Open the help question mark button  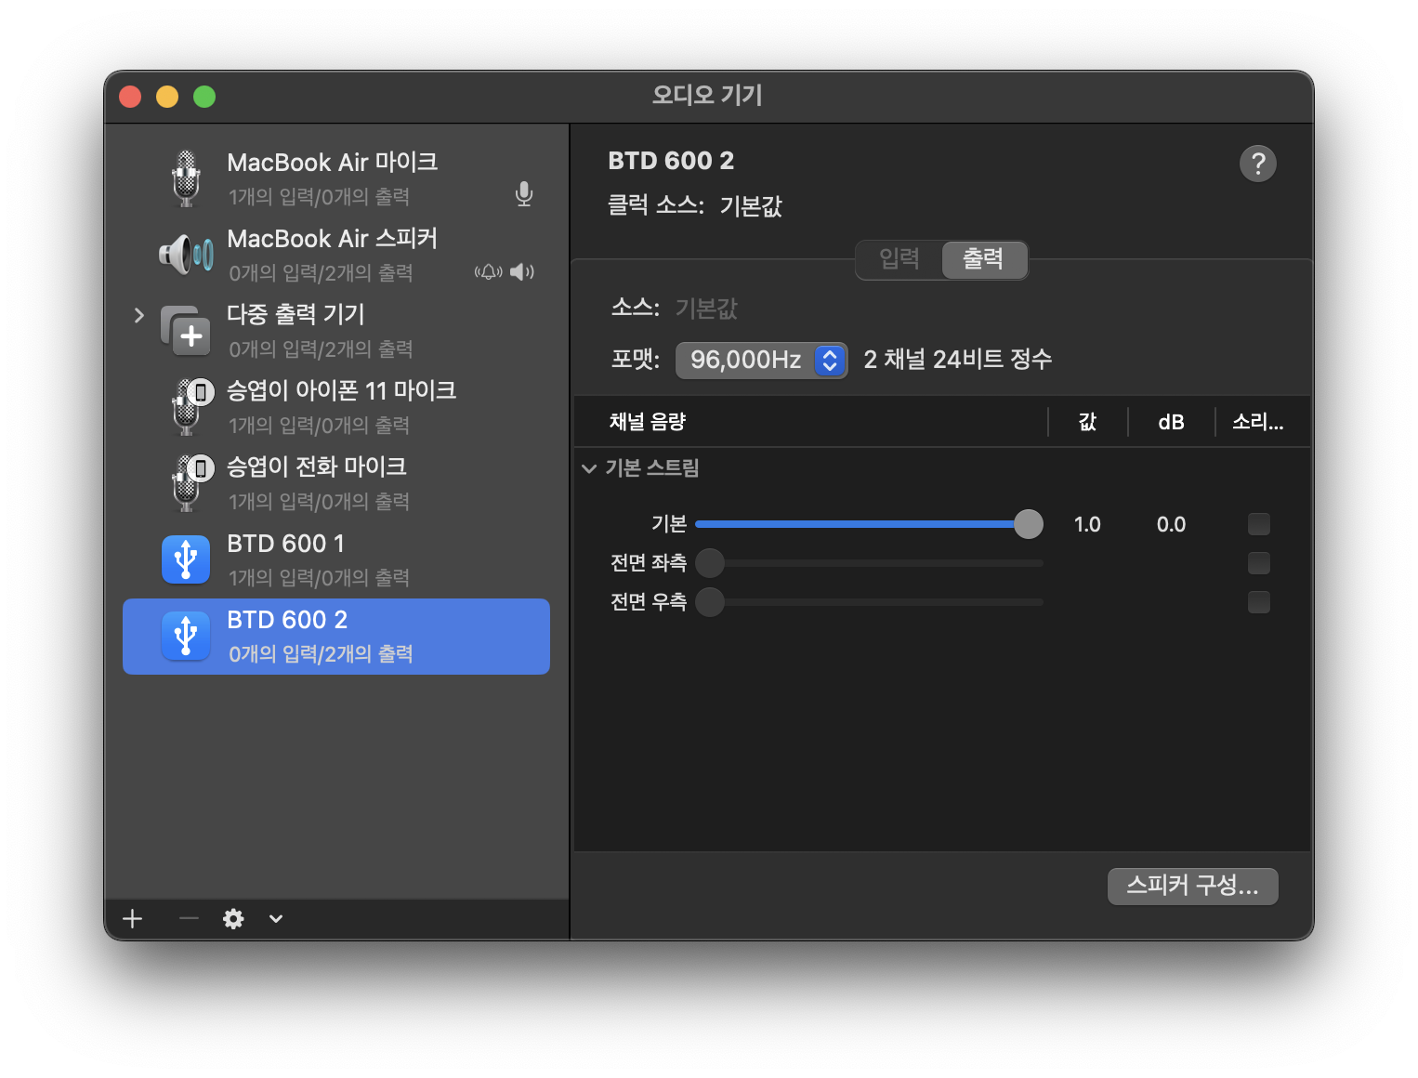pyautogui.click(x=1258, y=164)
